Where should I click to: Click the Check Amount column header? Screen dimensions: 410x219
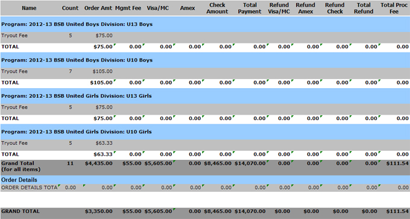coord(217,8)
